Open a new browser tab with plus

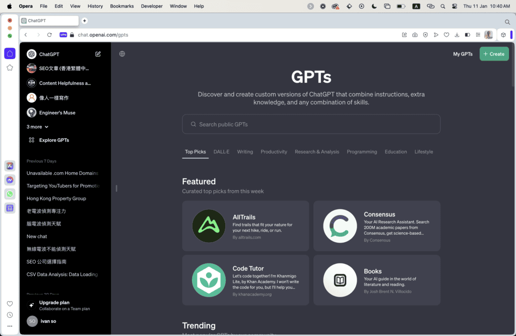pos(85,21)
